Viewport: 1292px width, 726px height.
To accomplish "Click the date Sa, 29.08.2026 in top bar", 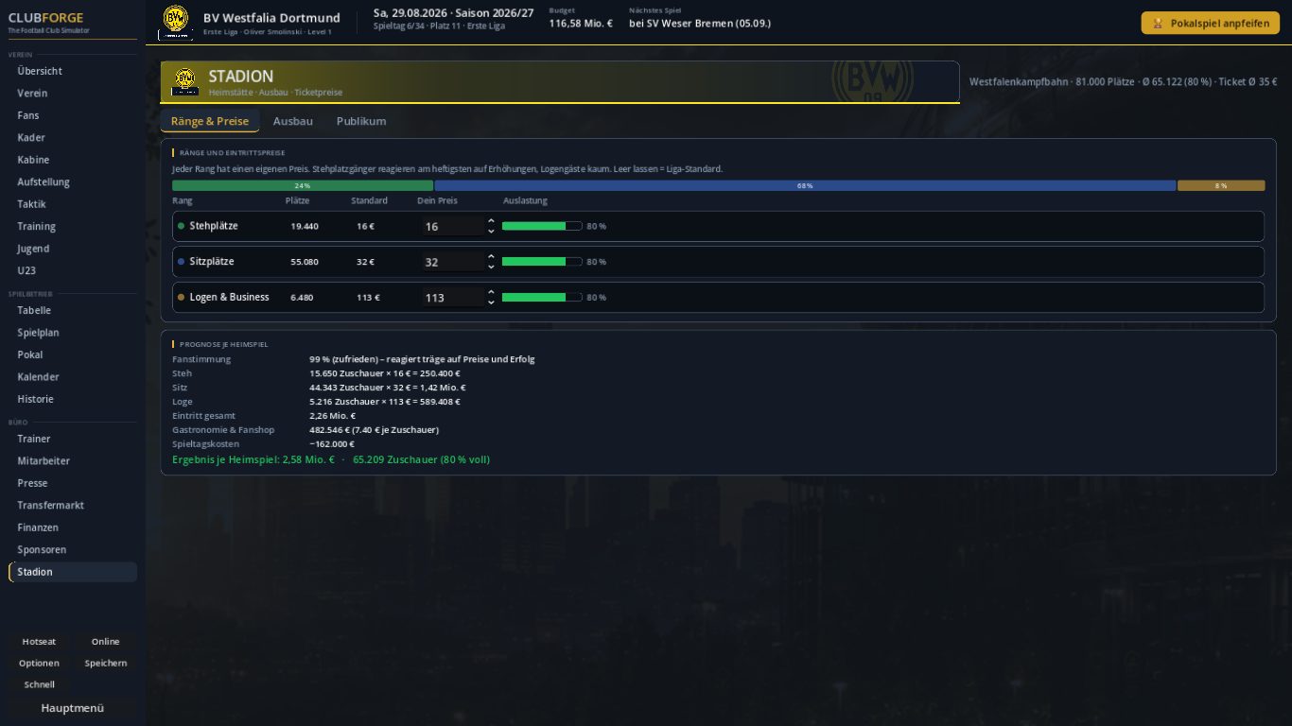I will pyautogui.click(x=410, y=13).
